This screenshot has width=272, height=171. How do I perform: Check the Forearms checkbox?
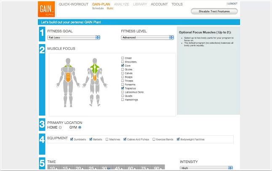point(123,84)
